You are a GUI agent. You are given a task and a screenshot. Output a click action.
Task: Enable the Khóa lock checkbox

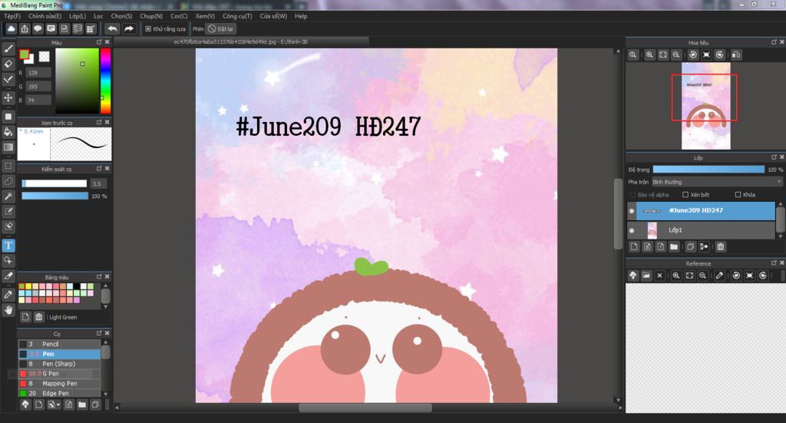(738, 194)
